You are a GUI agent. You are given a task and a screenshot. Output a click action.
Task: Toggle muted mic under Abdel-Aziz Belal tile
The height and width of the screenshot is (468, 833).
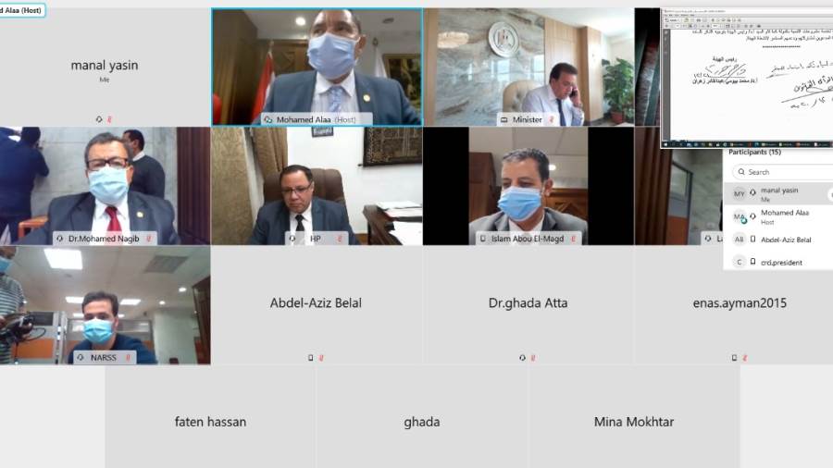pos(321,358)
